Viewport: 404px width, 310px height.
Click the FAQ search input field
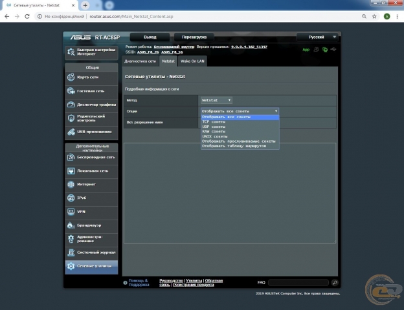(298, 283)
